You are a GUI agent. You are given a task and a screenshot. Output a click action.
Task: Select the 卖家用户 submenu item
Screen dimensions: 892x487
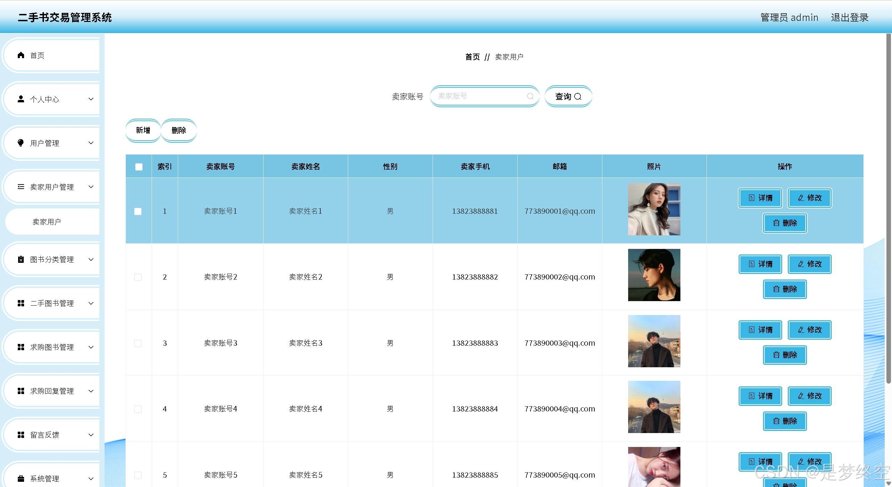point(53,222)
